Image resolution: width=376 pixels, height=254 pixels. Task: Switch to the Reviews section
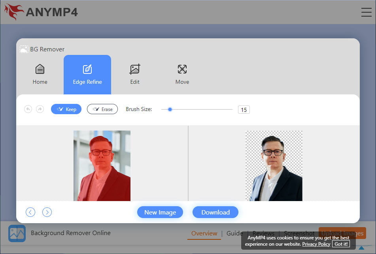point(263,233)
